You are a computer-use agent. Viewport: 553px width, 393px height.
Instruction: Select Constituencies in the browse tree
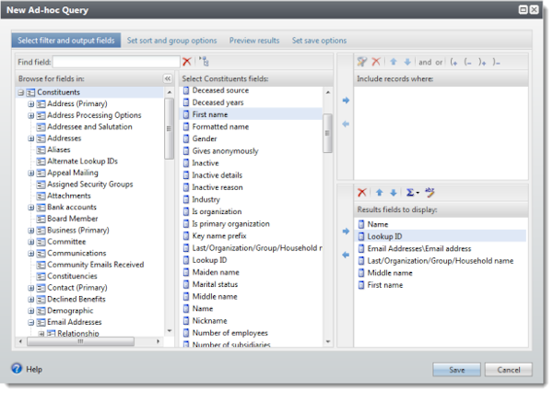72,276
